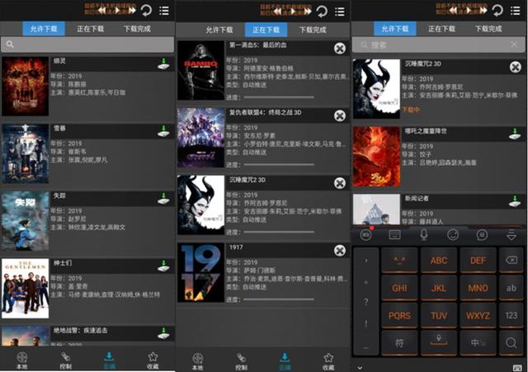
Task: Switch to 下载完成 tab on the keyboard screen
Action: coord(488,29)
